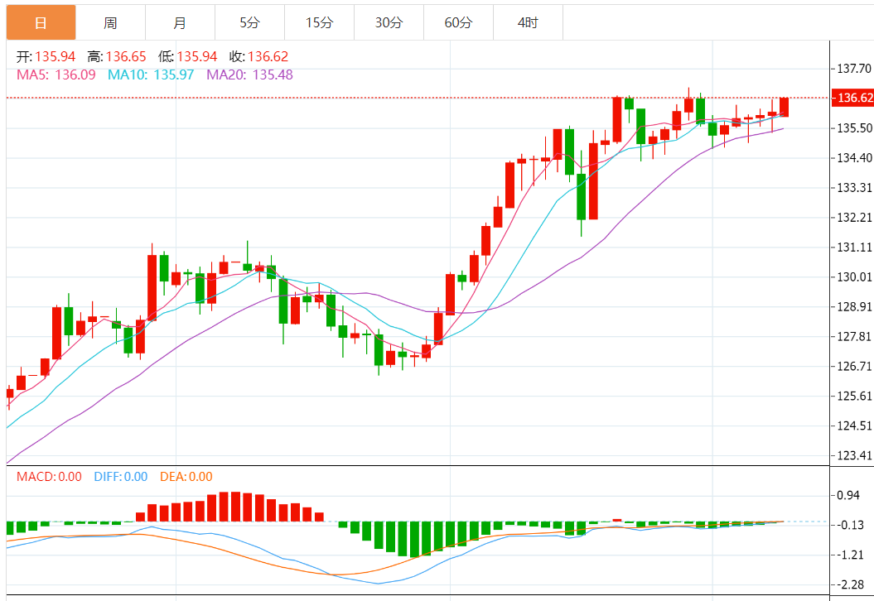Click the 126.71 price axis label
874x601 pixels.
click(854, 367)
